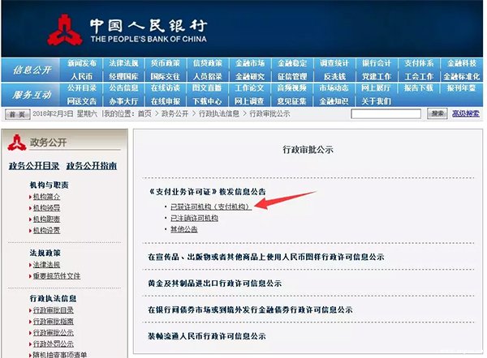The image size is (487, 358).
Task: Select 国际交往 in navigation bar
Action: click(166, 77)
